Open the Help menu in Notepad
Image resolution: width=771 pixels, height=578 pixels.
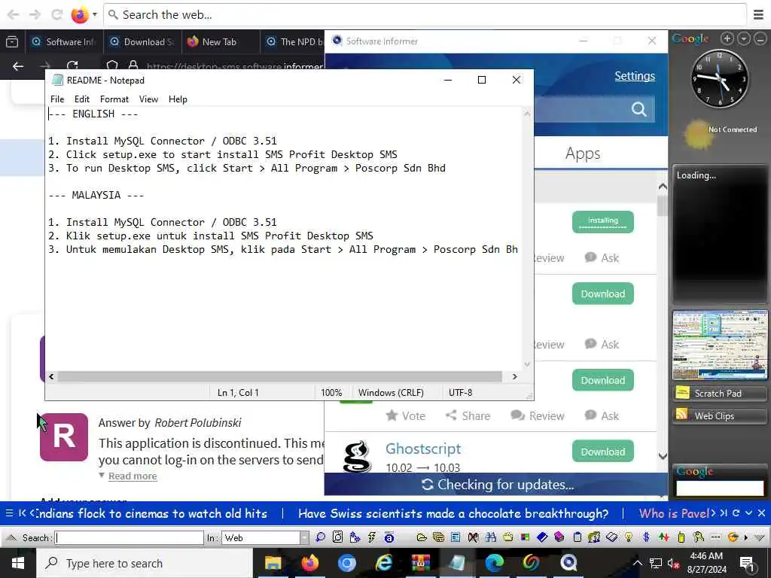tap(178, 99)
